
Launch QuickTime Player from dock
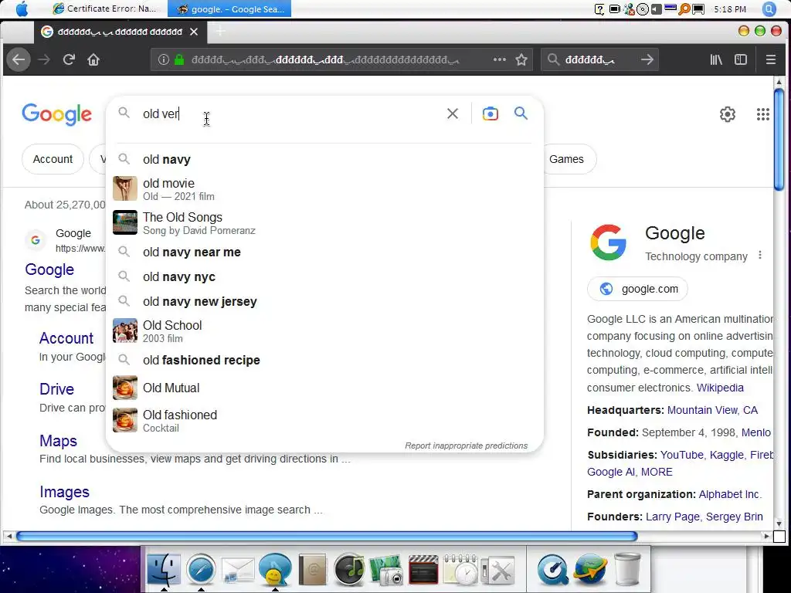point(552,570)
